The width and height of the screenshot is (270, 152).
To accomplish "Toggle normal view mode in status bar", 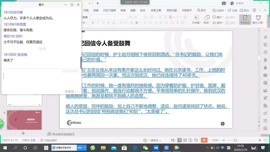I will pos(179,140).
